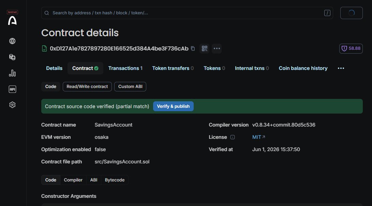Click the License info icon
Viewport: 372px width, 206px height.
(233, 137)
